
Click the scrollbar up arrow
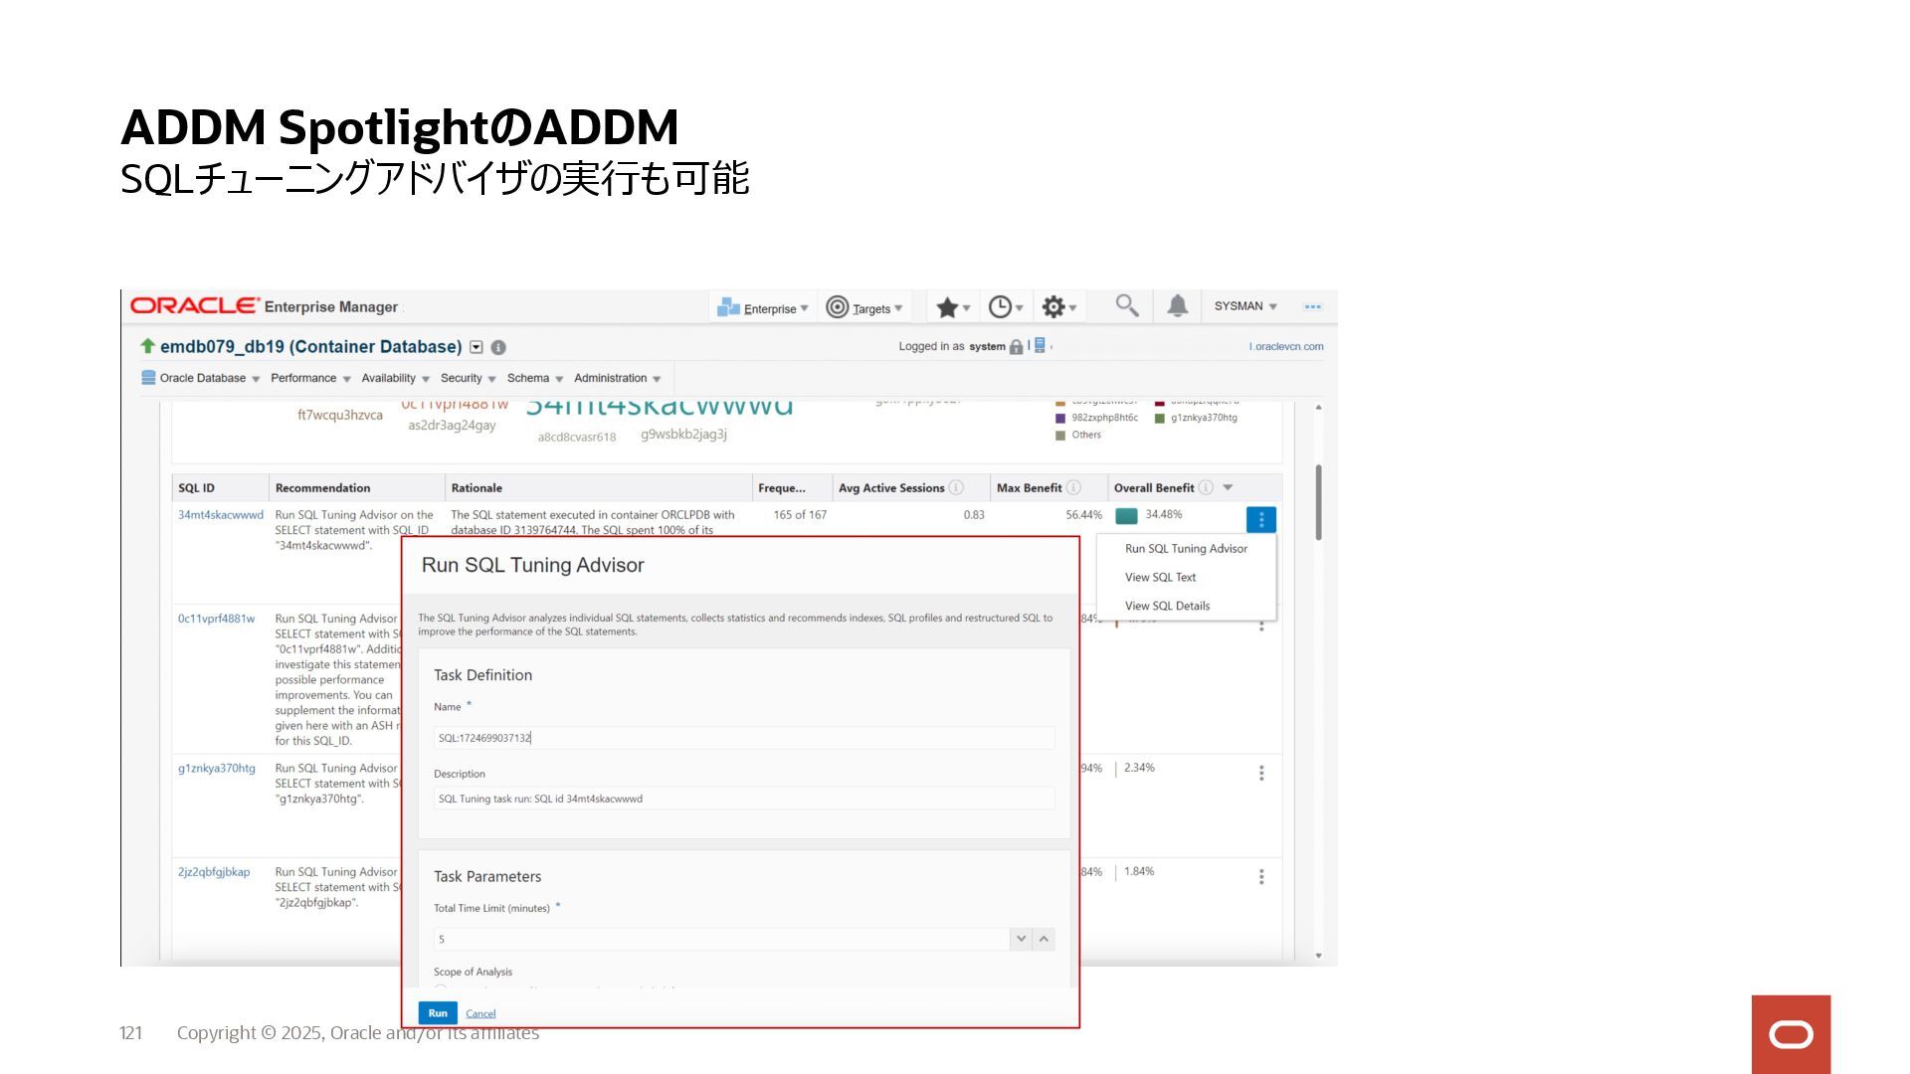point(1318,407)
